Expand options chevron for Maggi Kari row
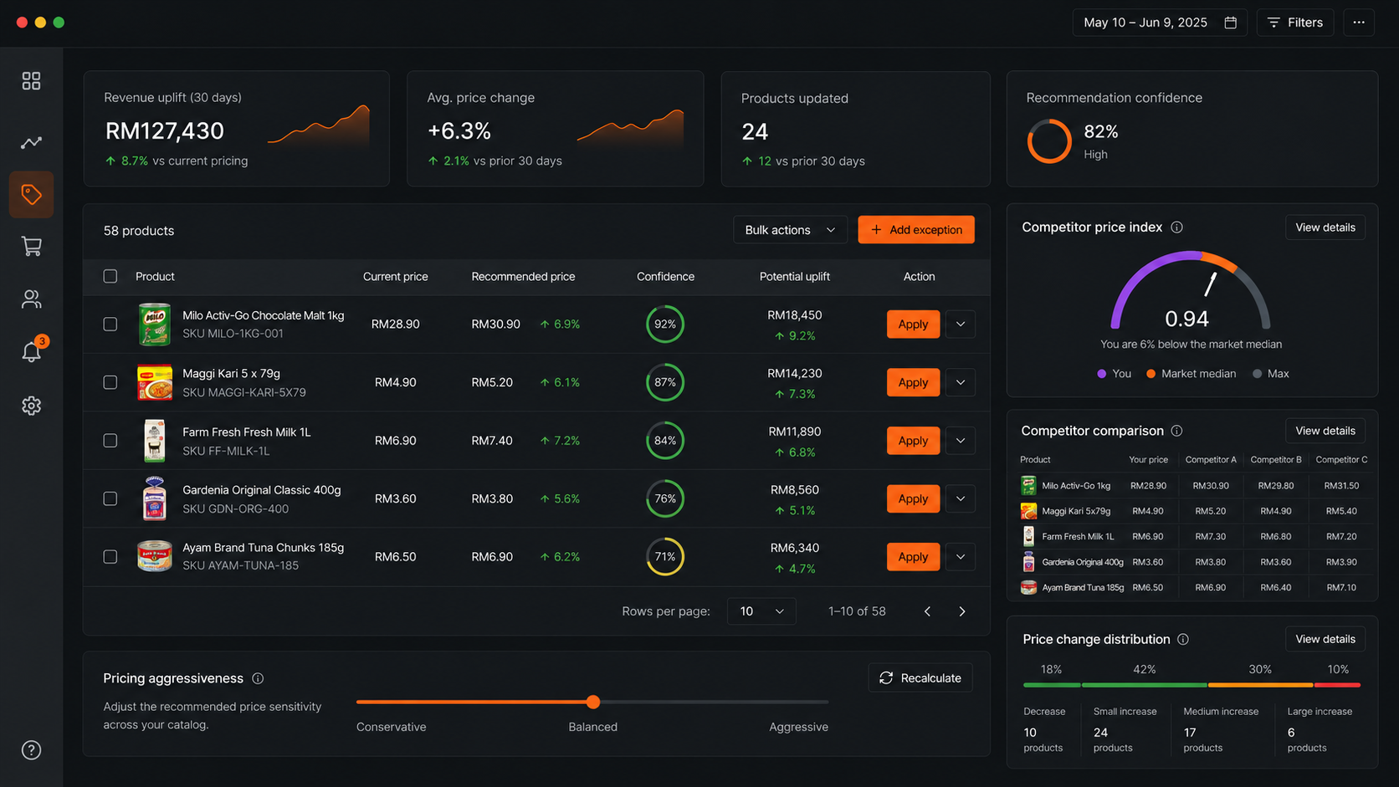The width and height of the screenshot is (1399, 787). 961,382
